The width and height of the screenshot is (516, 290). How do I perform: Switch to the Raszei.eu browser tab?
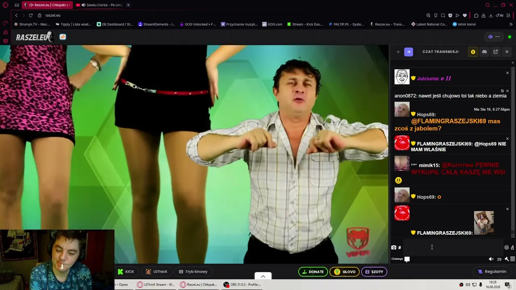coord(48,5)
